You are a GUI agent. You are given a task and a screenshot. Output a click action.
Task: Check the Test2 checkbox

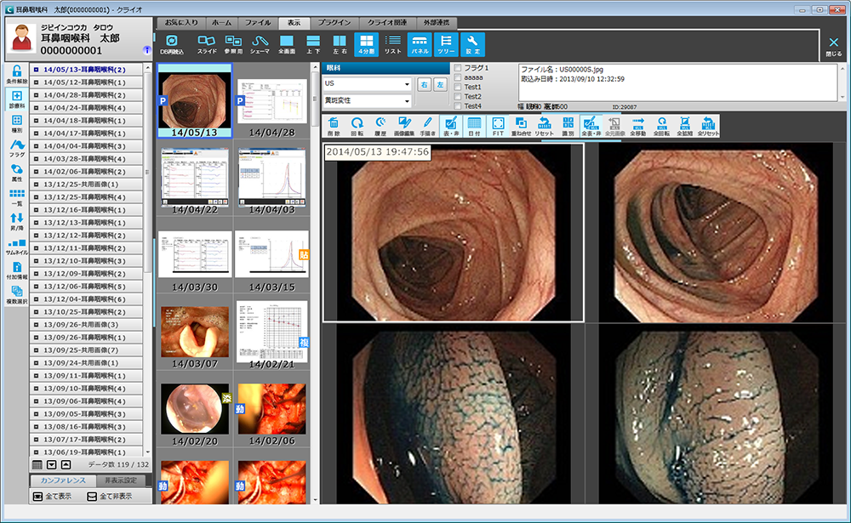(458, 97)
